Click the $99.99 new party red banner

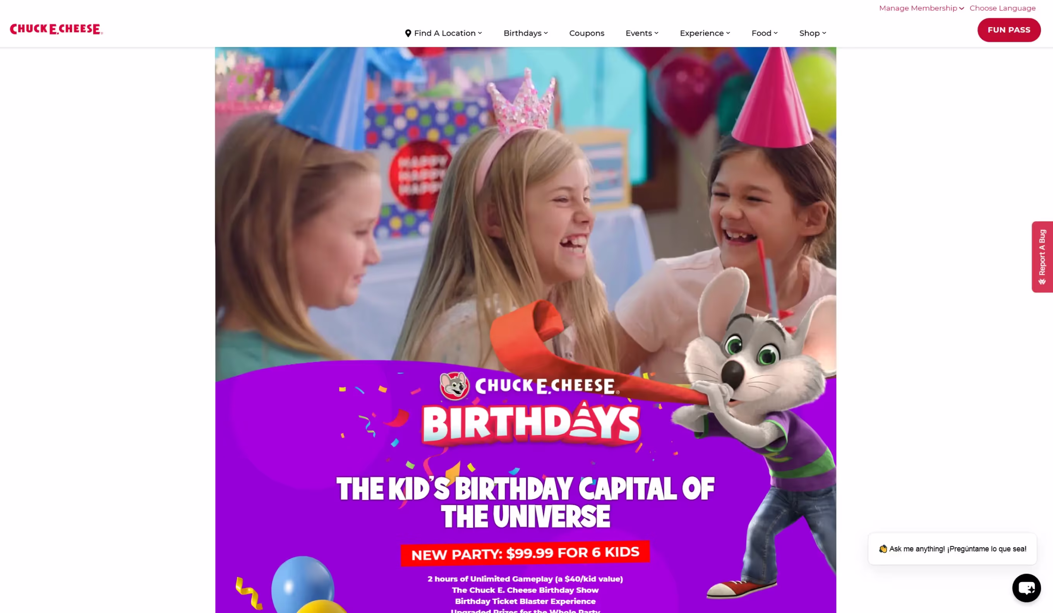coord(525,553)
